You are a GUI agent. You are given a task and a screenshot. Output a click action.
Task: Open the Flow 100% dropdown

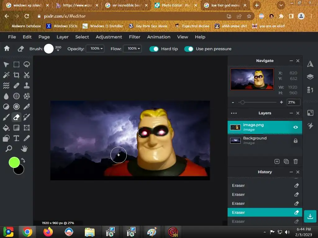click(x=132, y=49)
